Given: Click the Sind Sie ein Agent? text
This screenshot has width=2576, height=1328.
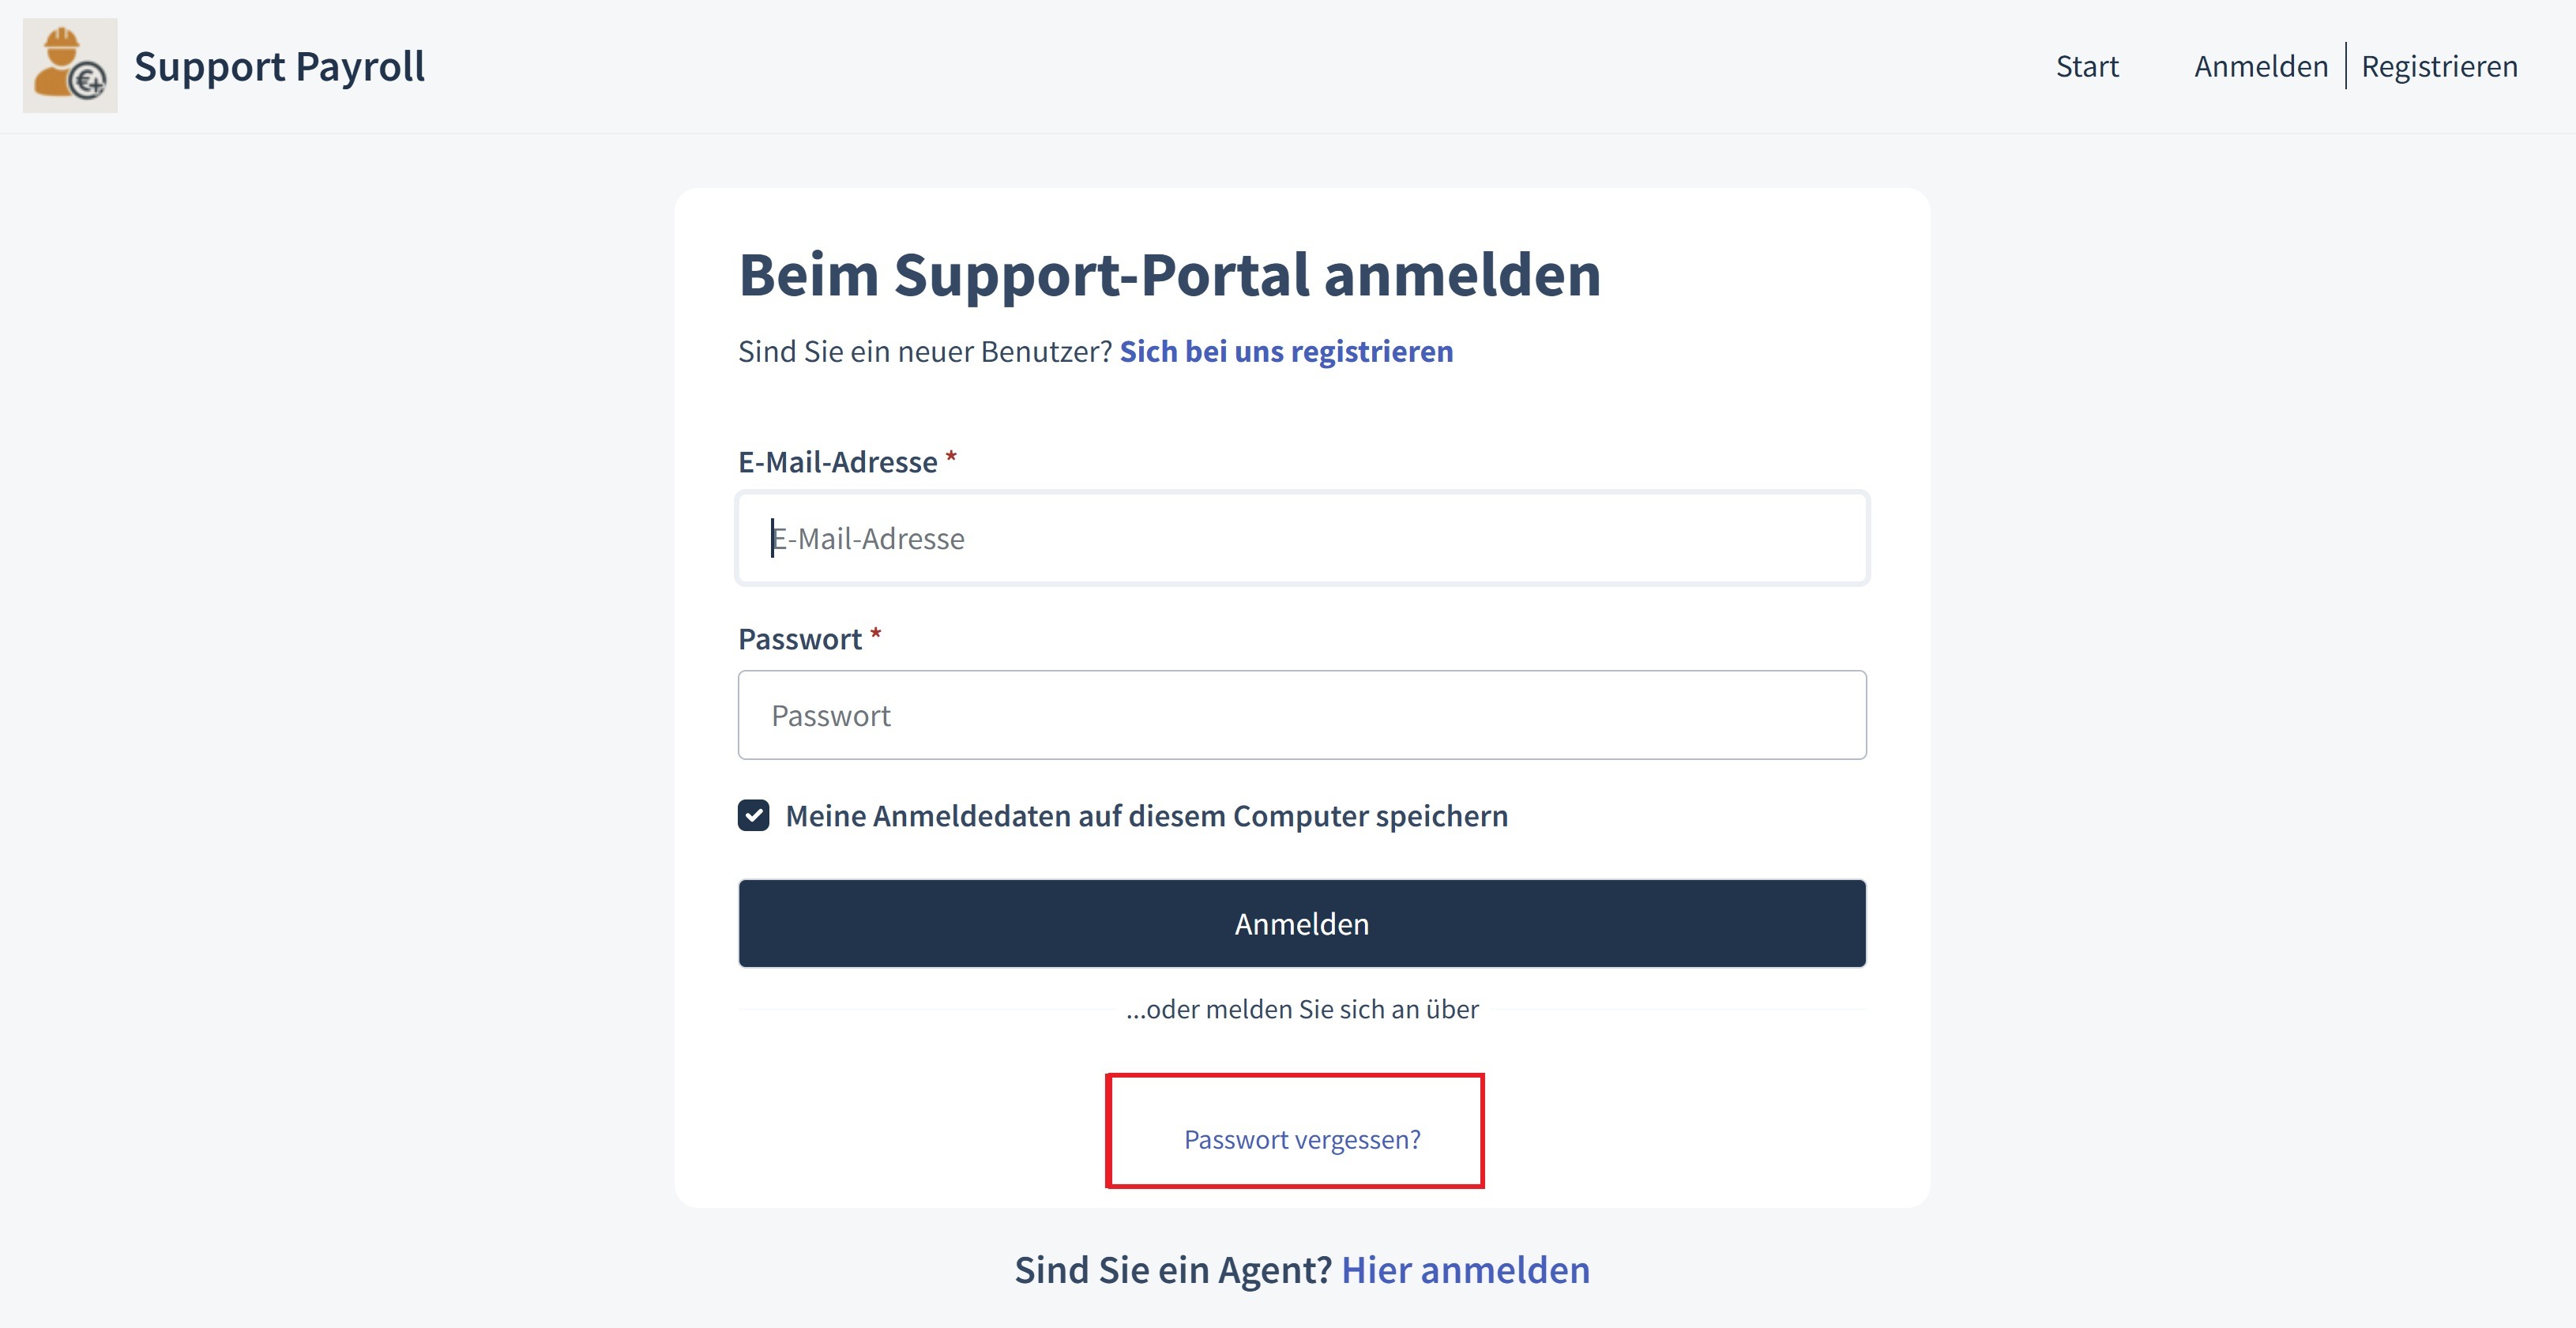Looking at the screenshot, I should [1172, 1270].
